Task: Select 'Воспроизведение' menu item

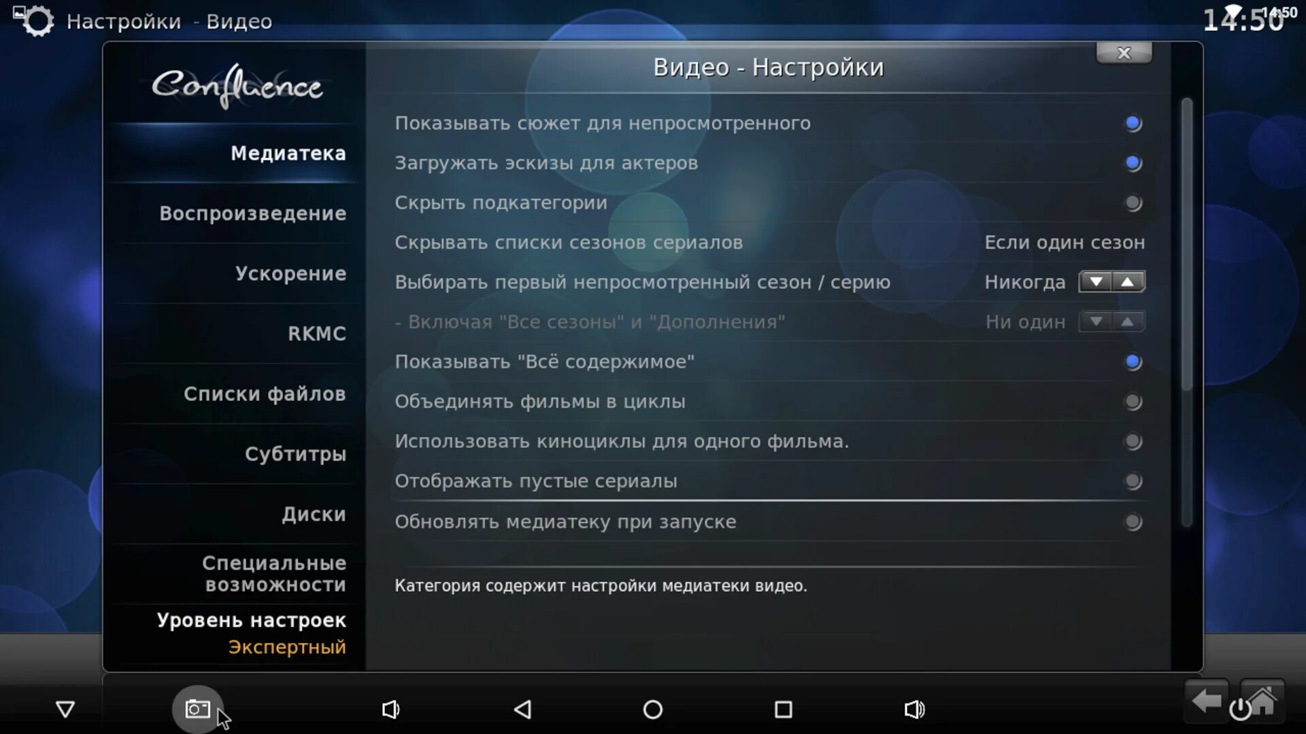Action: pos(253,213)
